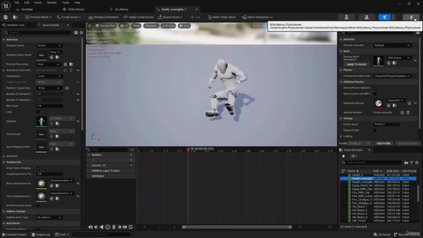Click Apply To Asset button

coord(356,64)
